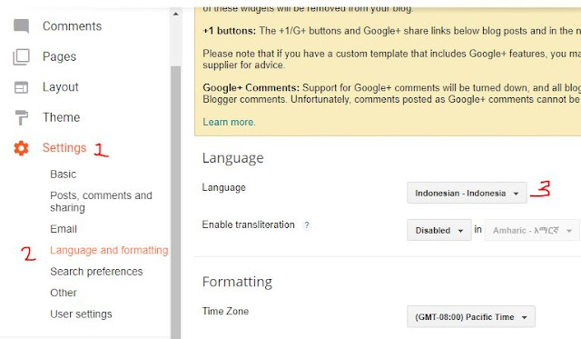
Task: Click the transliteration help question mark
Action: point(307,225)
